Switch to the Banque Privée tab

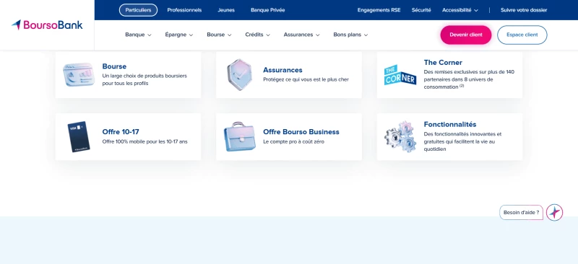267,10
